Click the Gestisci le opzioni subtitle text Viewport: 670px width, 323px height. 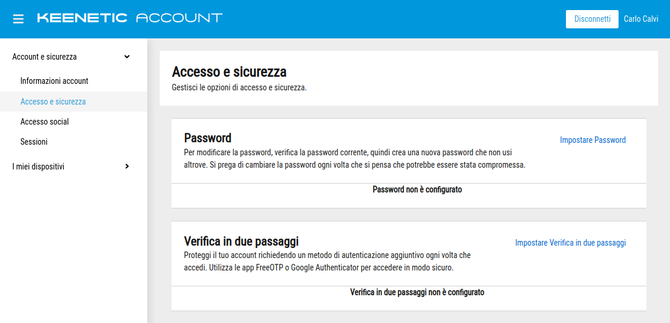[239, 88]
